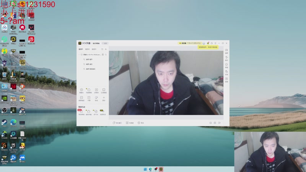Screen dimensions: 306x172
Task: Open the gift-box icon with green crown
Action: pyautogui.click(x=89, y=112)
